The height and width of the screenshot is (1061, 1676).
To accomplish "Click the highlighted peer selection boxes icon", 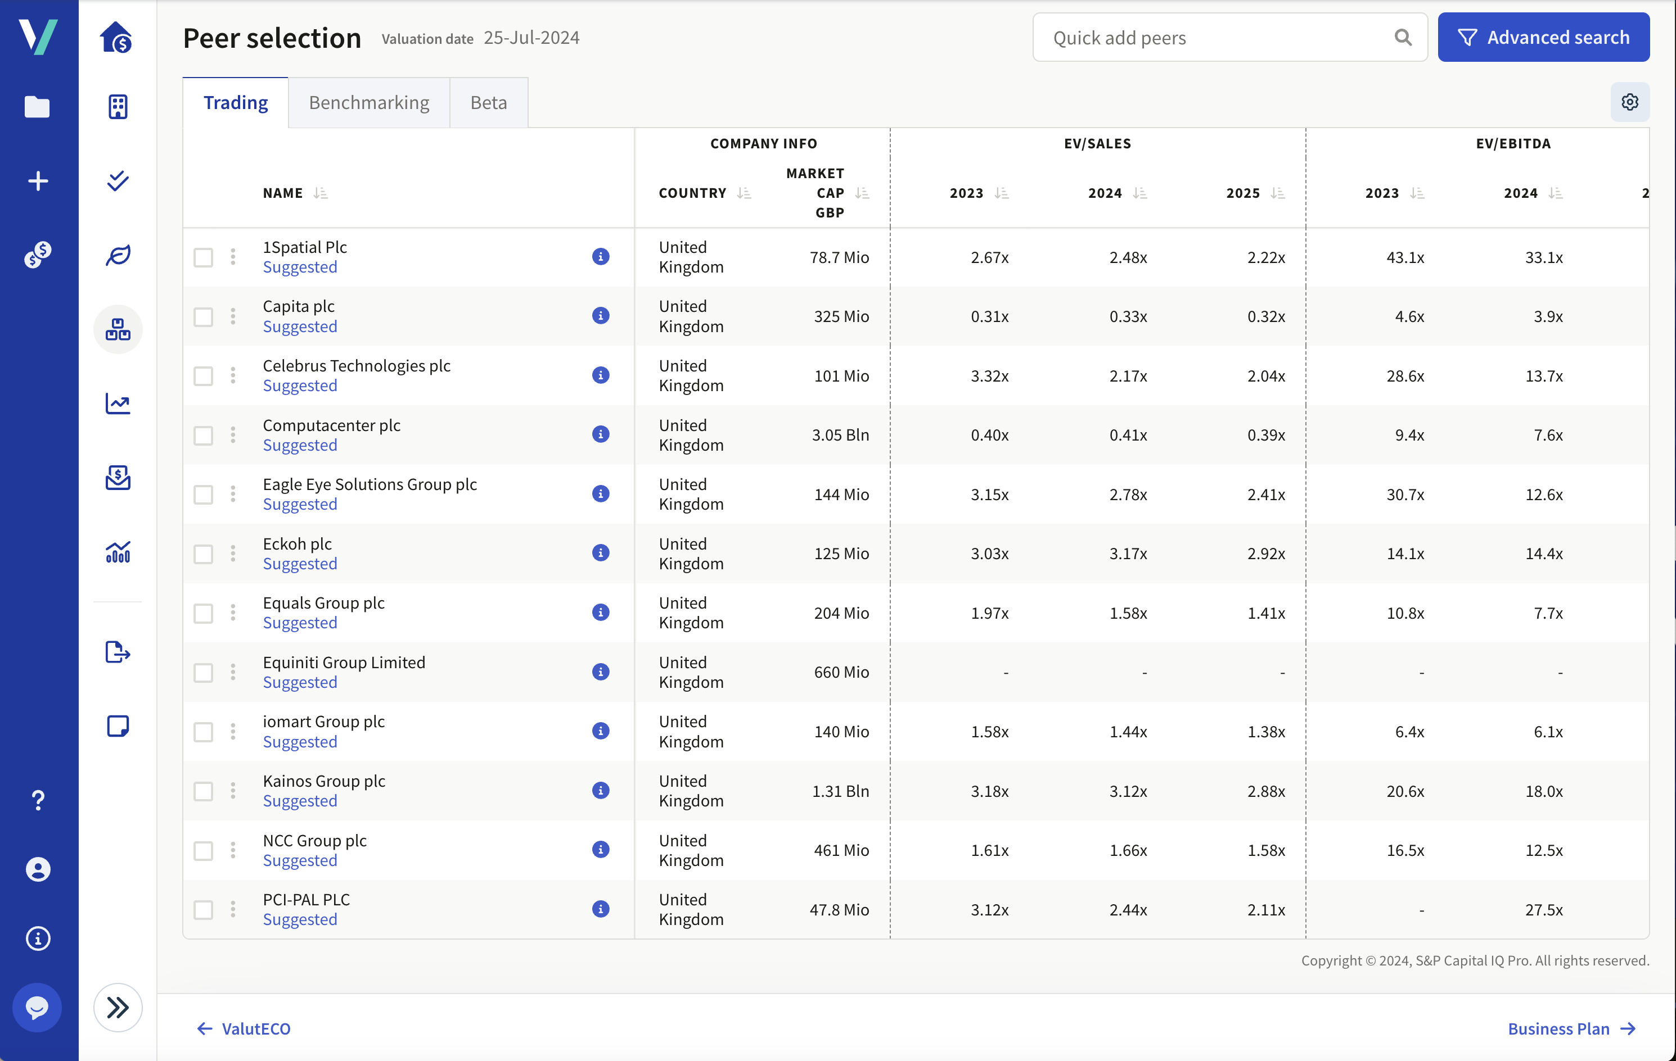I will [x=118, y=329].
